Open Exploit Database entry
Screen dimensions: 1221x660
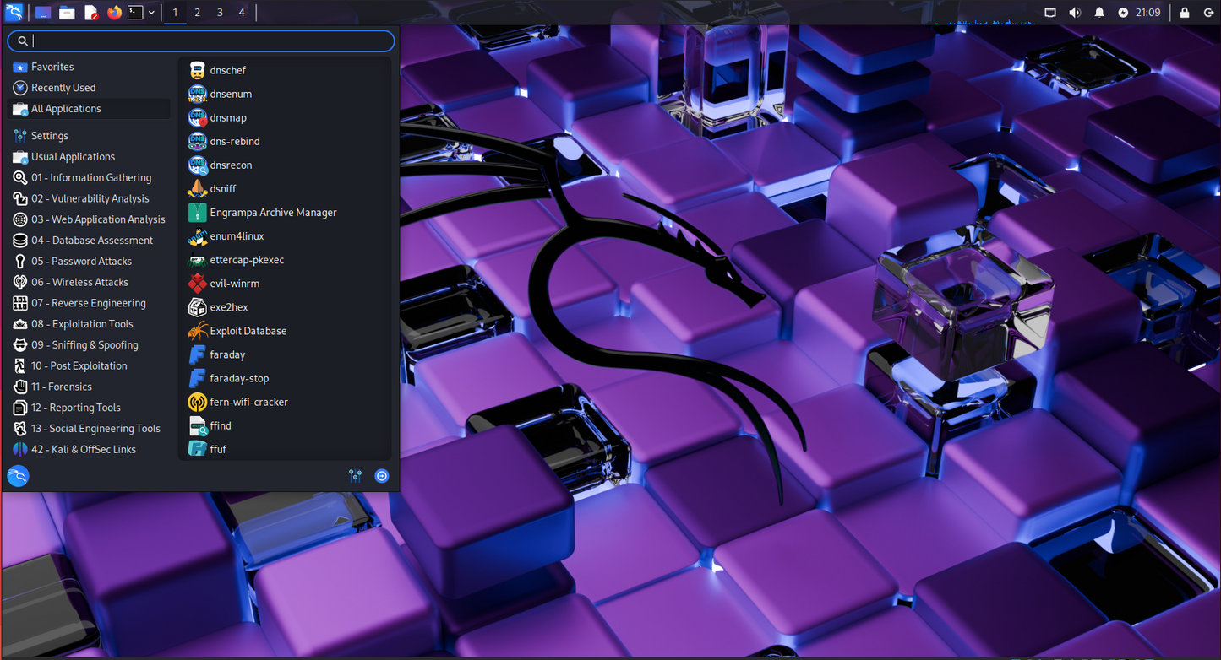pos(285,331)
